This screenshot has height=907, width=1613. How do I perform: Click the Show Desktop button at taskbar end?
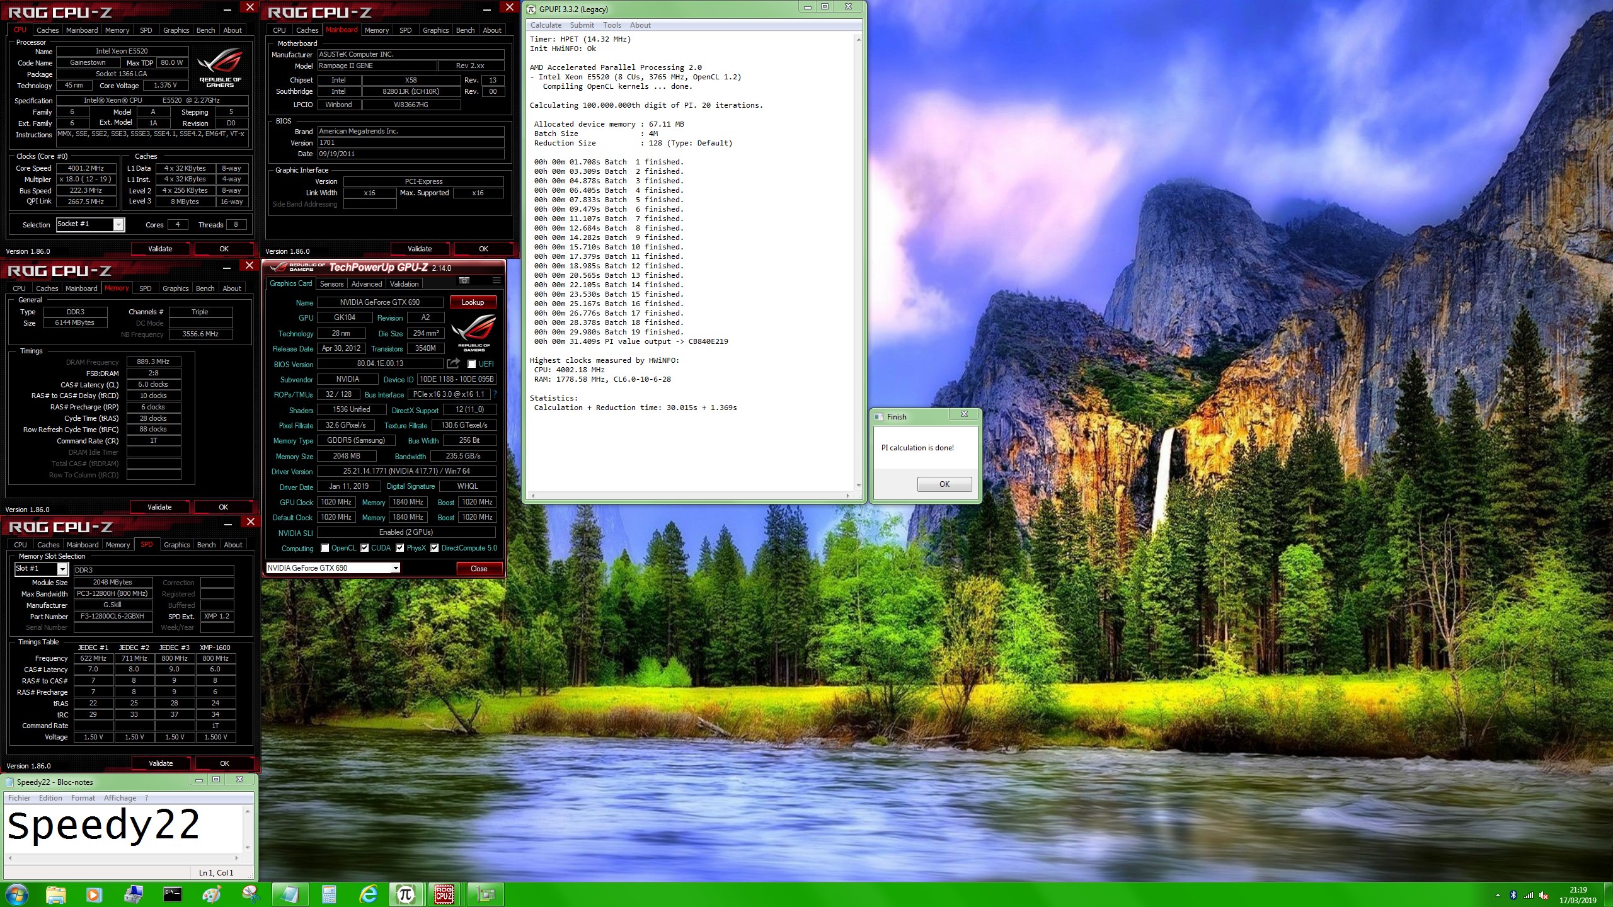[1609, 894]
